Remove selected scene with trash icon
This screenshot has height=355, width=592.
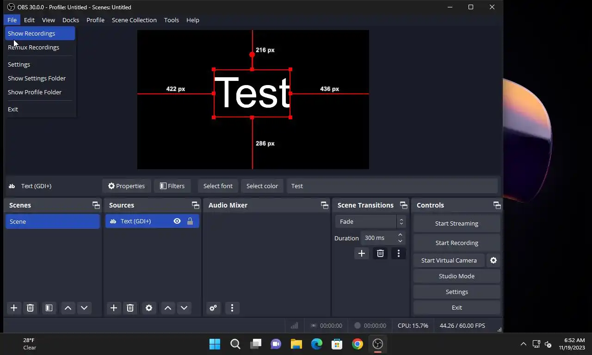[30, 308]
